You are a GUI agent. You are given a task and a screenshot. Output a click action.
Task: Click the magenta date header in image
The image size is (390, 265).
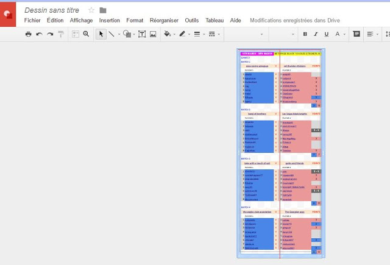pyautogui.click(x=257, y=54)
